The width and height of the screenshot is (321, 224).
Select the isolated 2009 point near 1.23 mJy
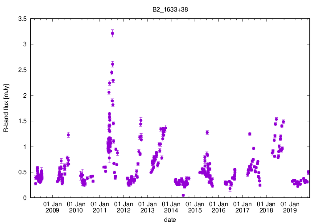pos(68,135)
